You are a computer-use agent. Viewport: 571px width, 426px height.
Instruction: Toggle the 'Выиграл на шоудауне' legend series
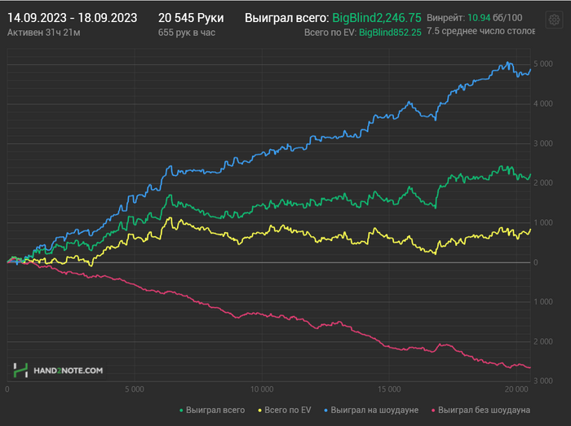pos(371,410)
